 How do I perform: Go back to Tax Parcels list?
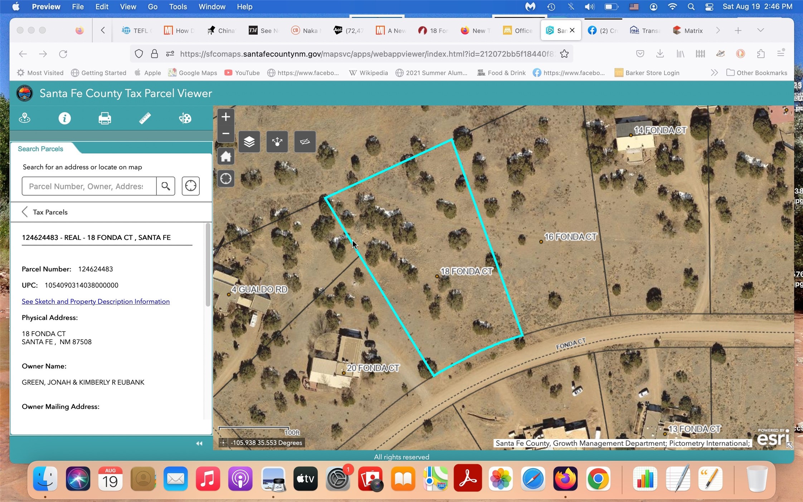25,212
